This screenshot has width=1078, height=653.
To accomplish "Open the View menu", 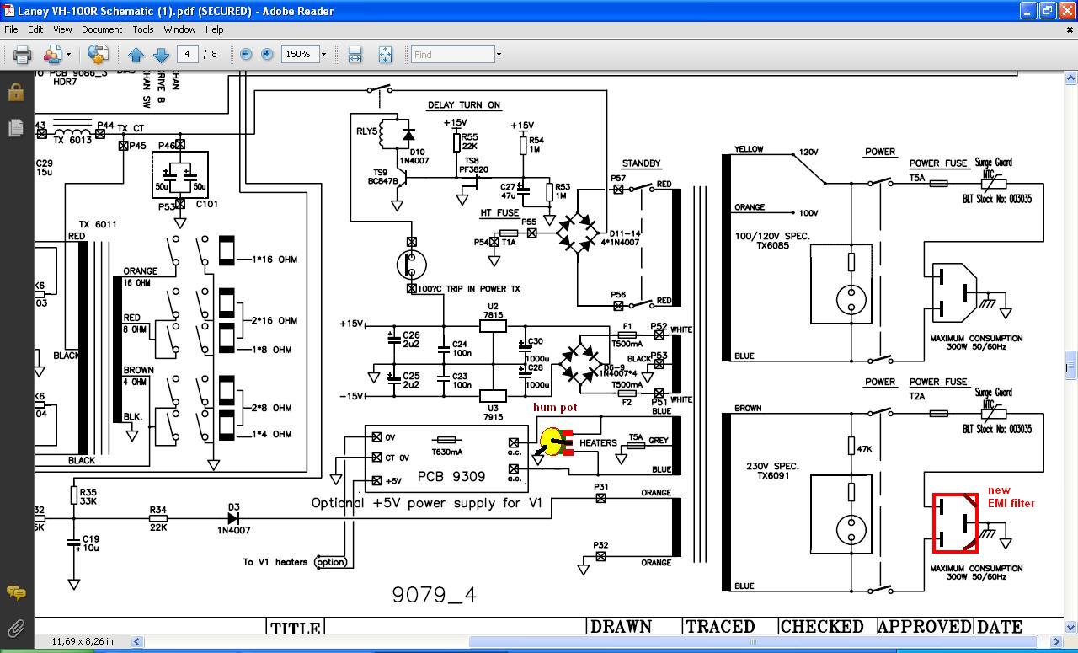I will click(62, 29).
